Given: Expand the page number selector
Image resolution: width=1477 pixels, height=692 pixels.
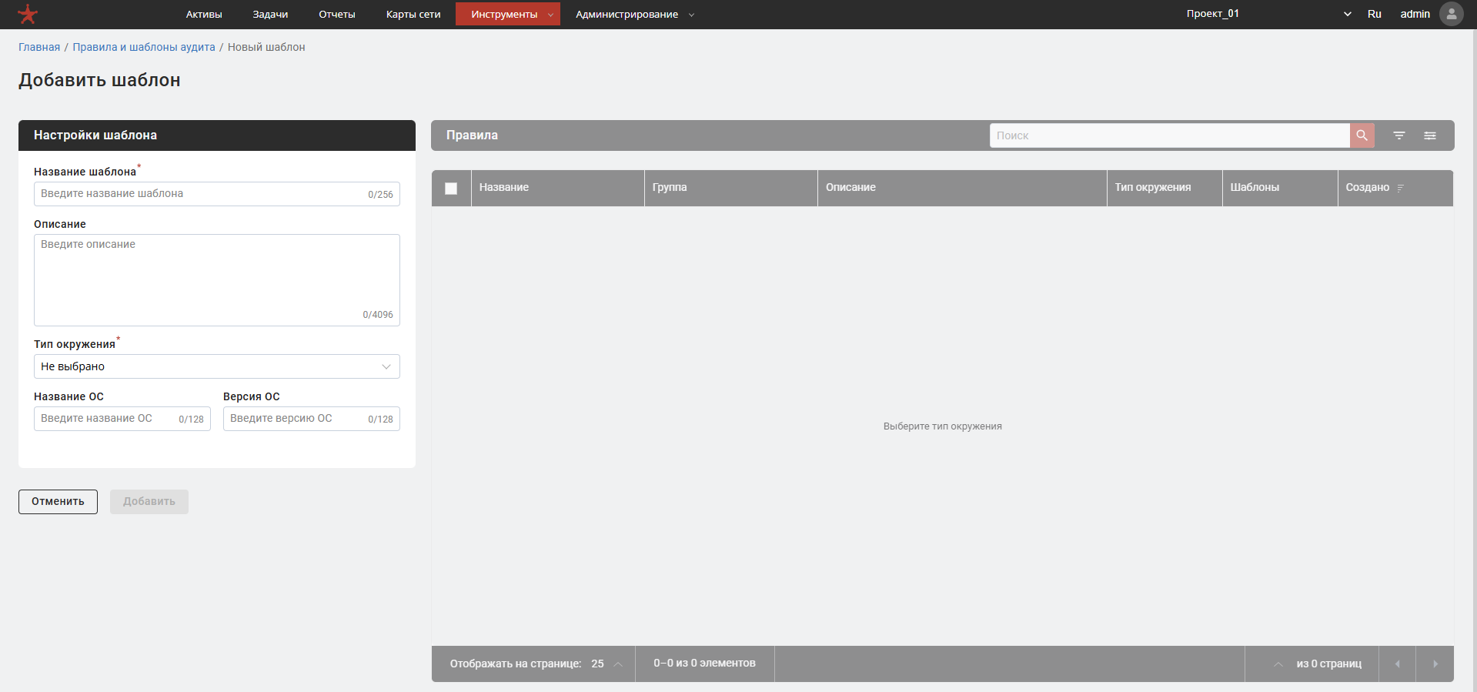Looking at the screenshot, I should coord(1278,664).
